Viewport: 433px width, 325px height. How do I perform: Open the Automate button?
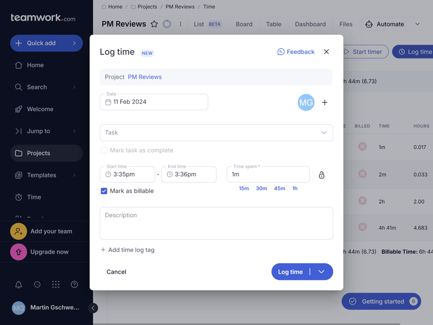pos(385,24)
